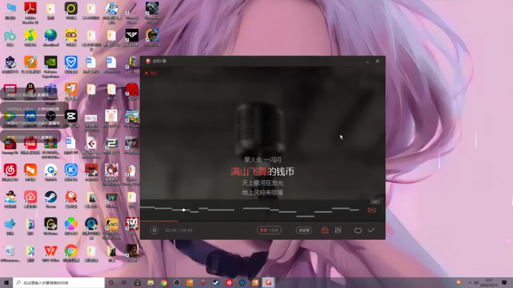Open the notification center icon
The image size is (513, 288).
point(504,282)
